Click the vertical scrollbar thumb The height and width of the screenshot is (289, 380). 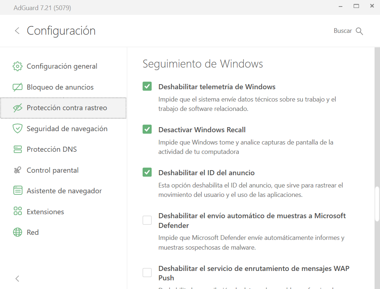[x=377, y=204]
